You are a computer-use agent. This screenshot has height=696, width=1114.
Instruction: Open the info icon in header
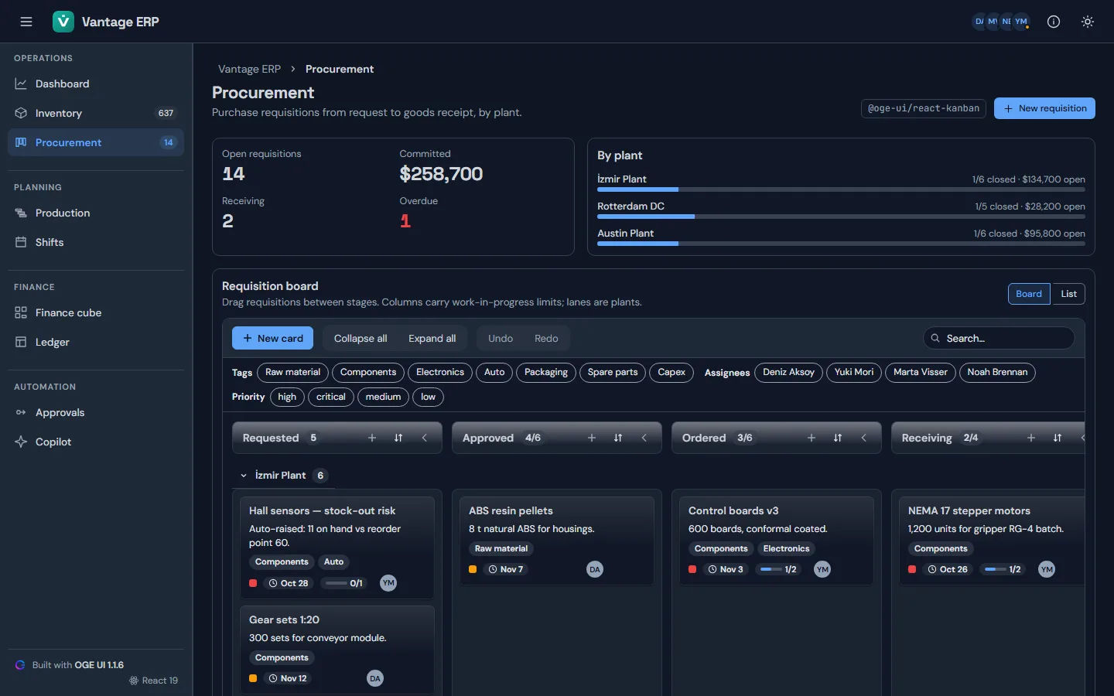1054,22
